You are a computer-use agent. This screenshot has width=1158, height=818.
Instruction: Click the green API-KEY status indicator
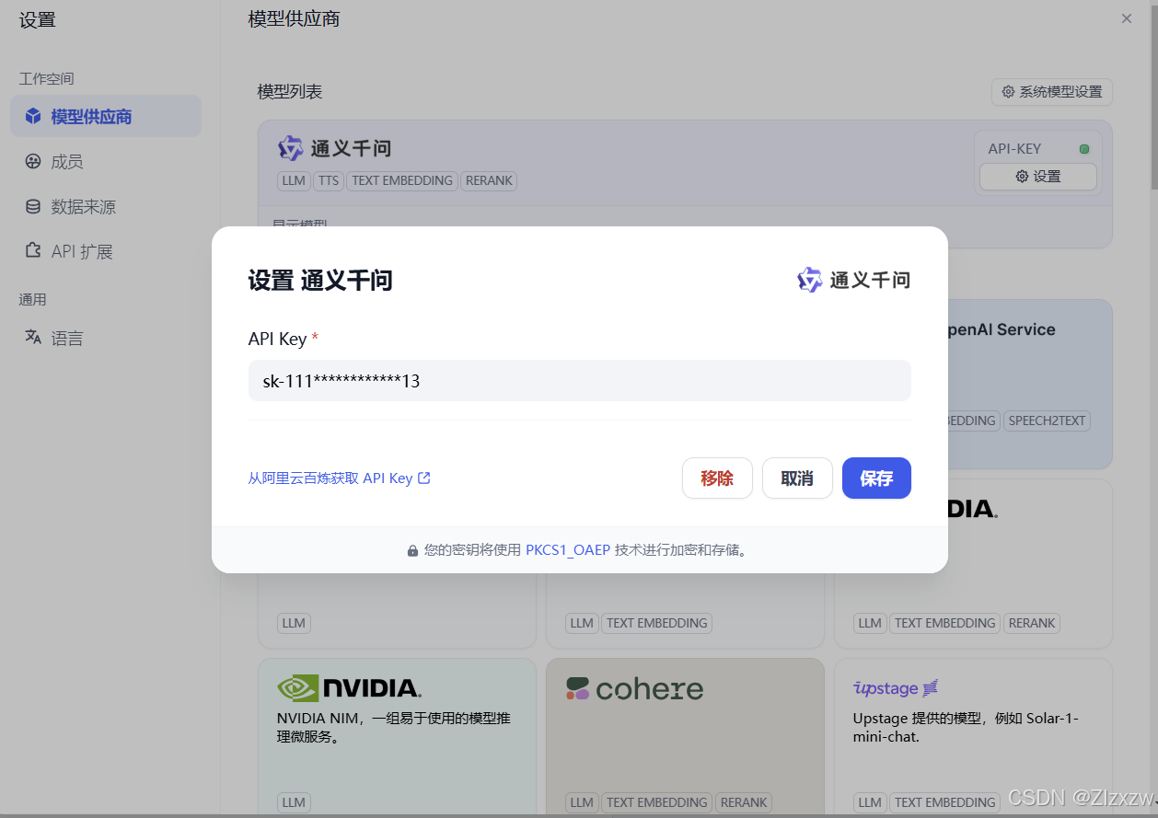click(1084, 149)
